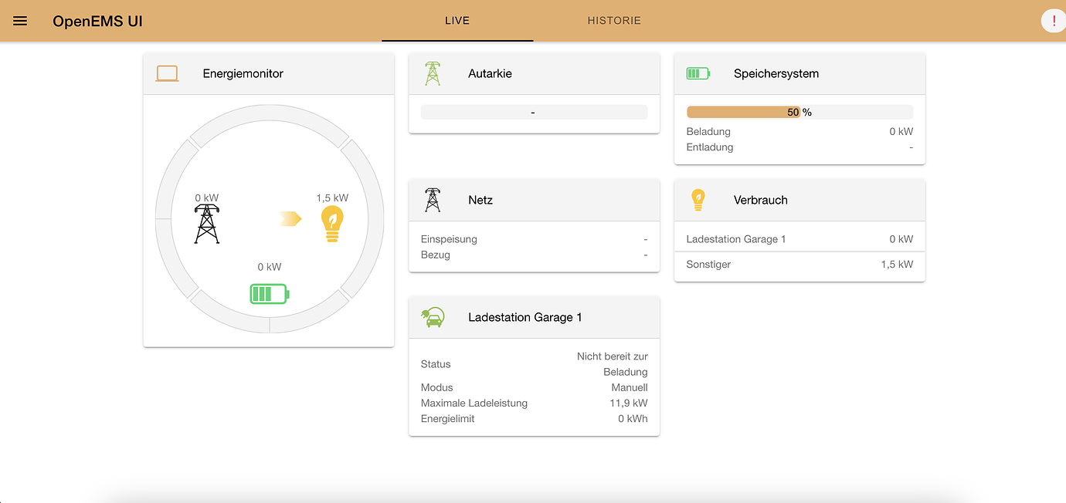Image resolution: width=1066 pixels, height=503 pixels.
Task: Click the red exclamation alert icon
Action: click(x=1054, y=21)
